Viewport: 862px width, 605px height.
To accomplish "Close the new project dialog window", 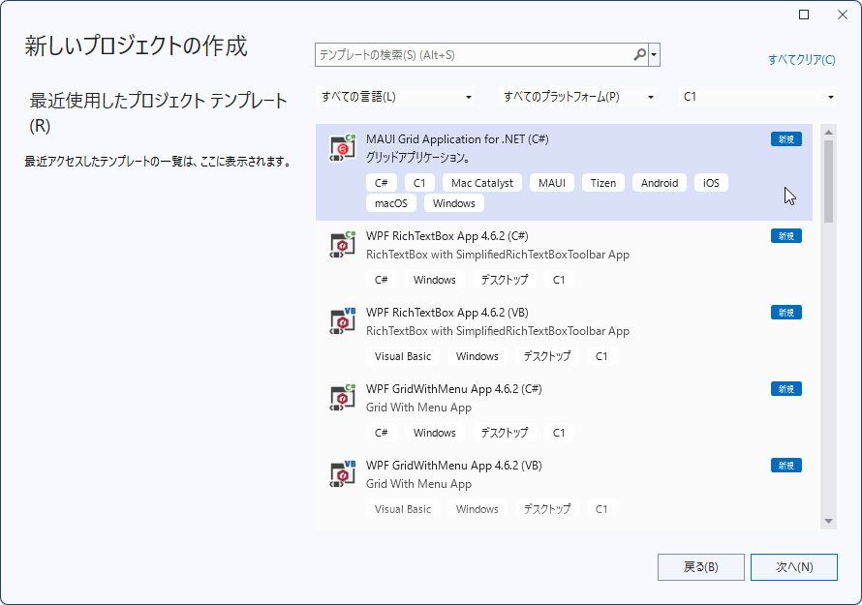I will (843, 15).
